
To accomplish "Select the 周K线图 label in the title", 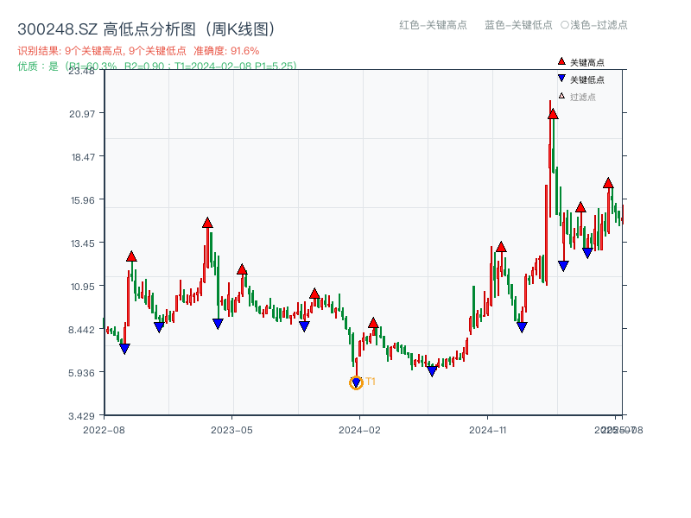I will [239, 27].
